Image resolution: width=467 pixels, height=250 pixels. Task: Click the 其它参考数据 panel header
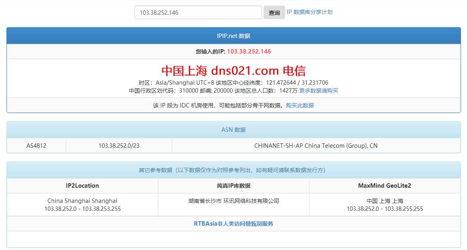click(234, 170)
